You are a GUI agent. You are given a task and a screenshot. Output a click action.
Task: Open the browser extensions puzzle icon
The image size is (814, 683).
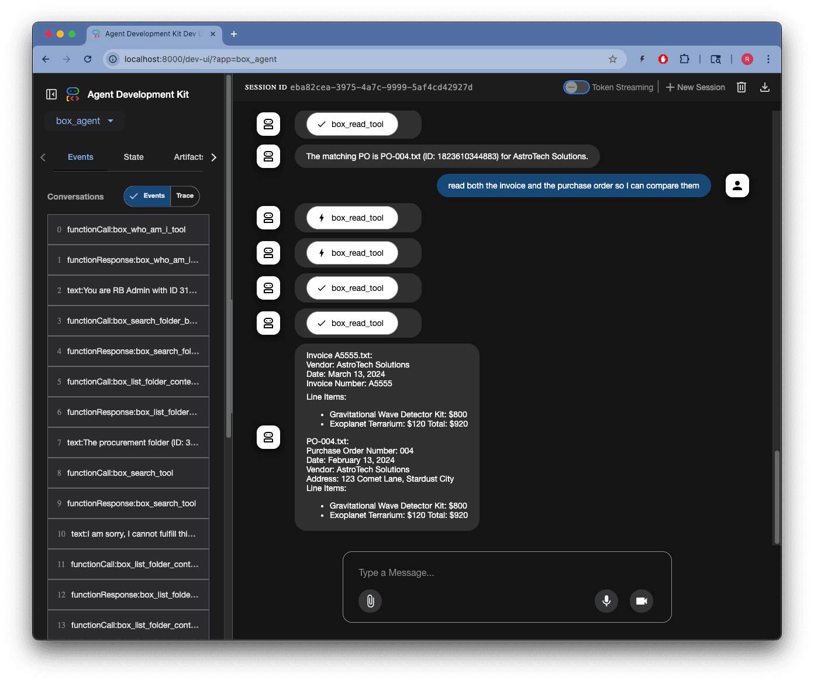(x=684, y=59)
